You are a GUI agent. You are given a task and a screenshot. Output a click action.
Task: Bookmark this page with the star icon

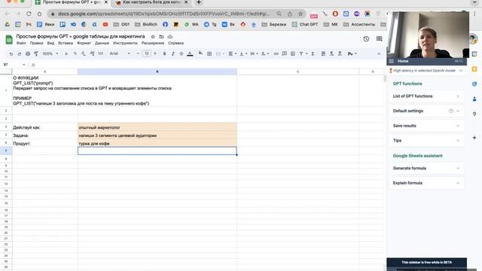pyautogui.click(x=300, y=14)
